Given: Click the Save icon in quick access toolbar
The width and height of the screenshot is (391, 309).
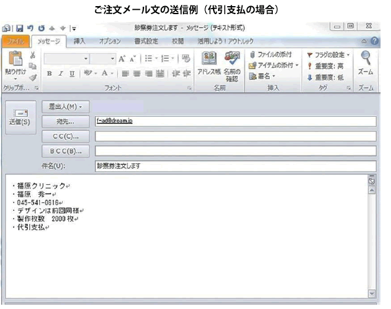Looking at the screenshot, I should pyautogui.click(x=20, y=28).
